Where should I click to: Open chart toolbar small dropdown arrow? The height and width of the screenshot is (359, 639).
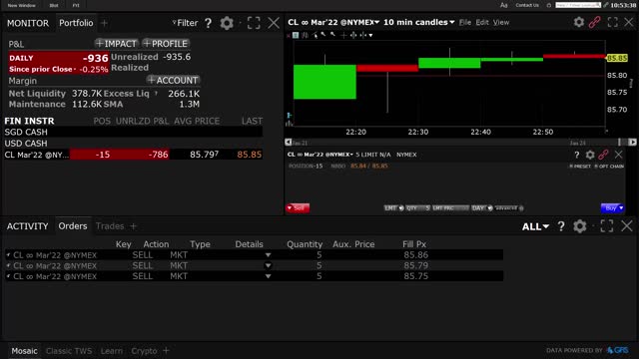(x=370, y=36)
